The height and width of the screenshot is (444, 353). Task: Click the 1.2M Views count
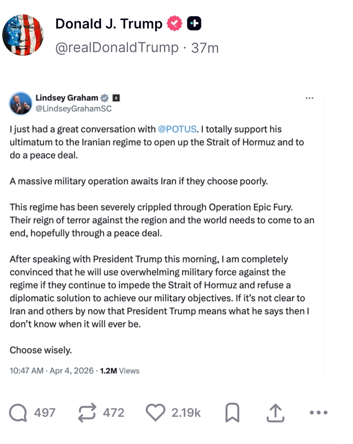click(x=120, y=371)
